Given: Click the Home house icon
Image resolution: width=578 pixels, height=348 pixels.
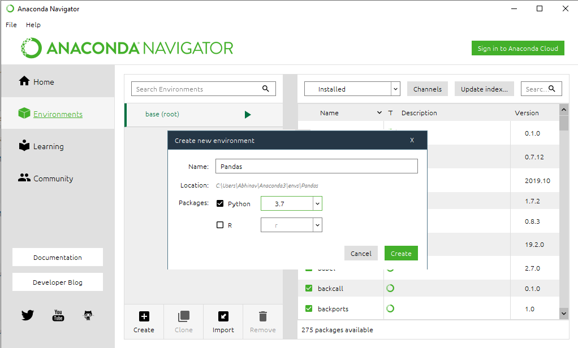Looking at the screenshot, I should coord(24,81).
